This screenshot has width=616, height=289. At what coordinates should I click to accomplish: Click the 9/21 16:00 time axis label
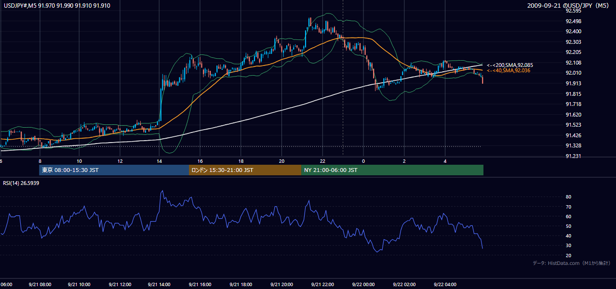coord(200,285)
